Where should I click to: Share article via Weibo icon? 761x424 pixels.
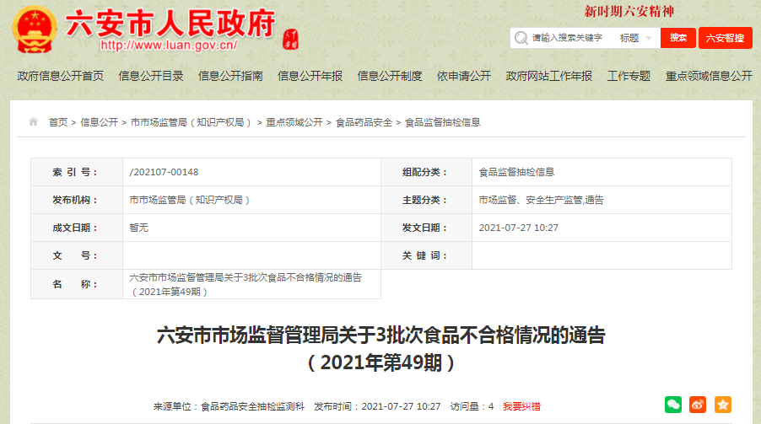(x=698, y=405)
